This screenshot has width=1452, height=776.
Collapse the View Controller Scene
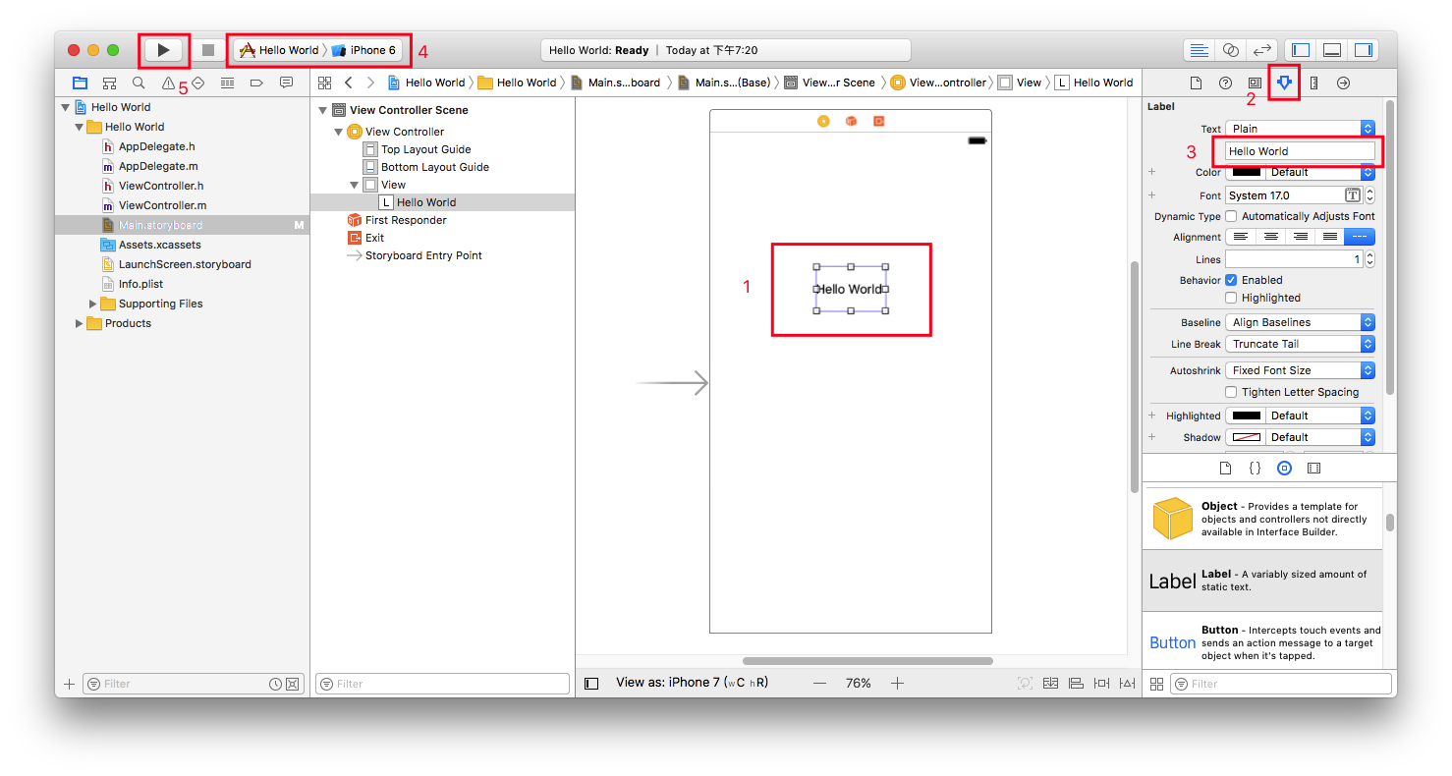pos(322,110)
